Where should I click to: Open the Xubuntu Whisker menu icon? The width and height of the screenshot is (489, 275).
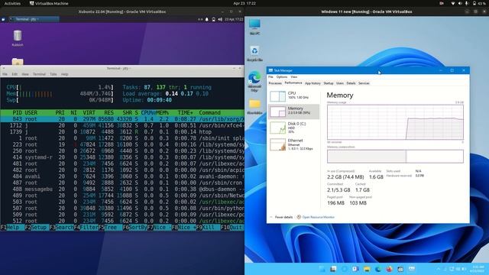coord(3,19)
